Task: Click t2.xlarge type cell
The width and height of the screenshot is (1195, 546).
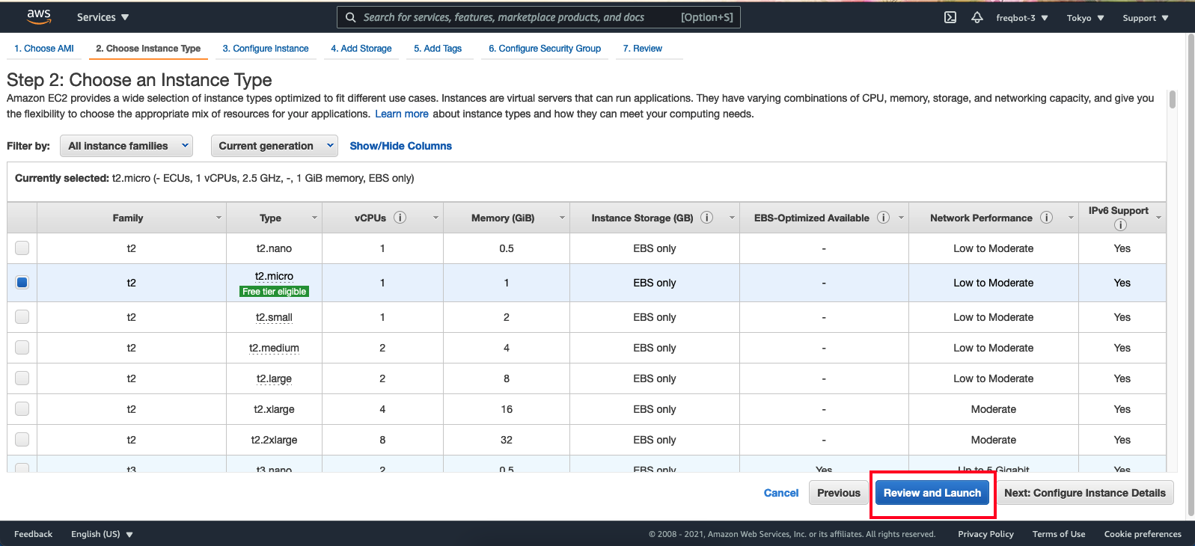Action: point(274,409)
